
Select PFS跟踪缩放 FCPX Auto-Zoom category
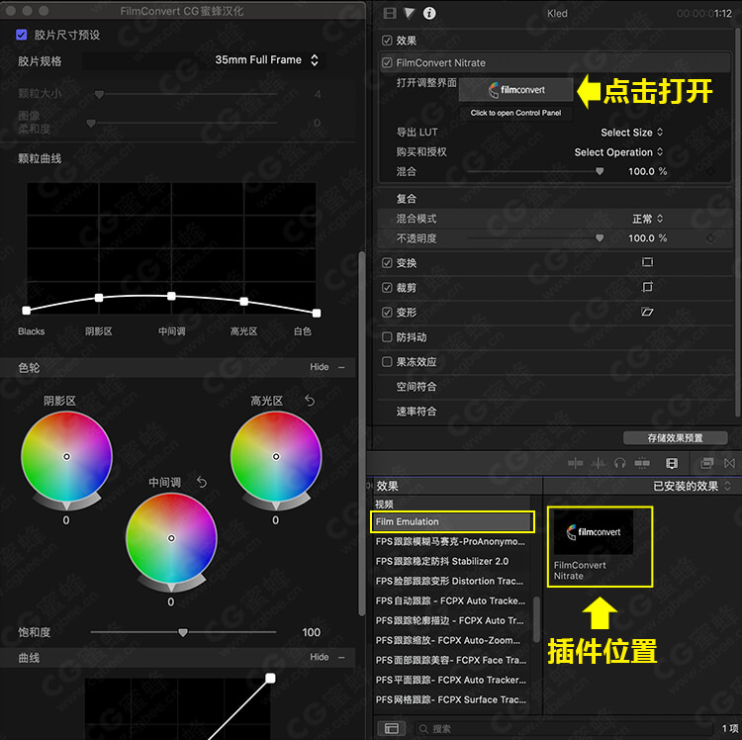[x=448, y=641]
